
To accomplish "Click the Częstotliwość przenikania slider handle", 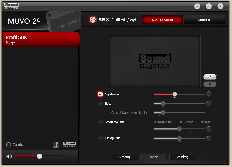I will pyautogui.click(x=163, y=112).
